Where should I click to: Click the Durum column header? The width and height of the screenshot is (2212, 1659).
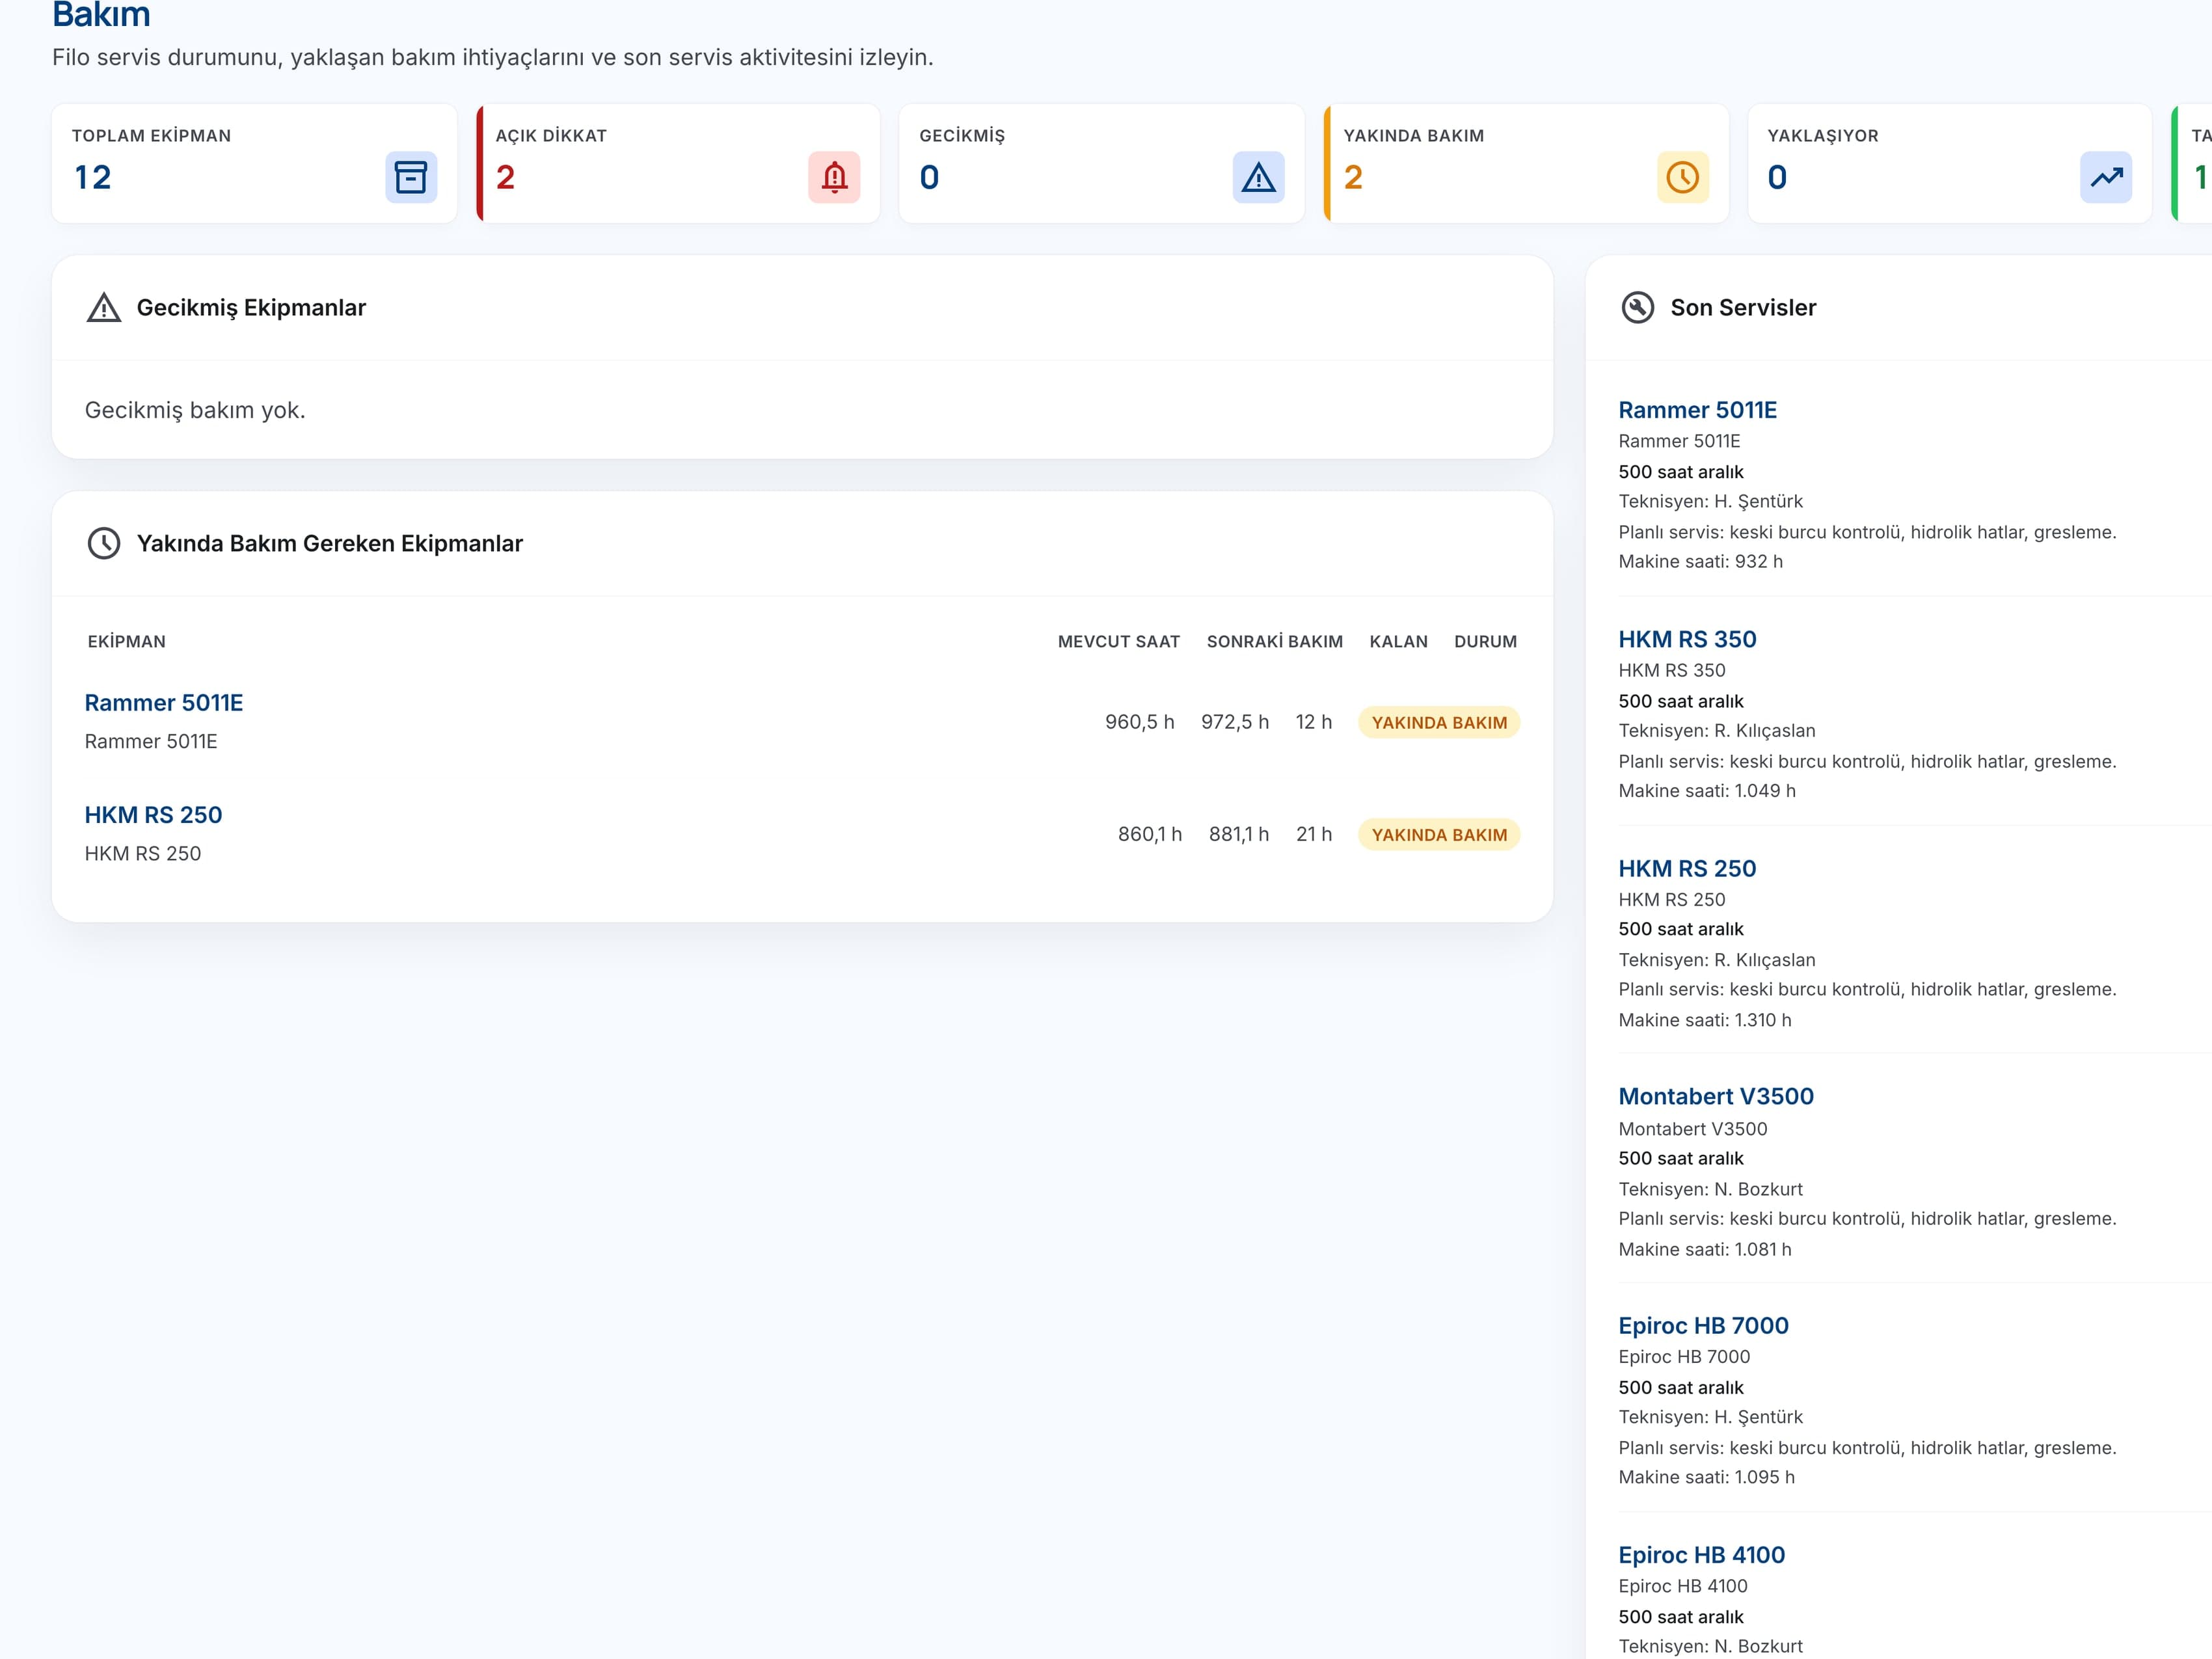pyautogui.click(x=1485, y=642)
